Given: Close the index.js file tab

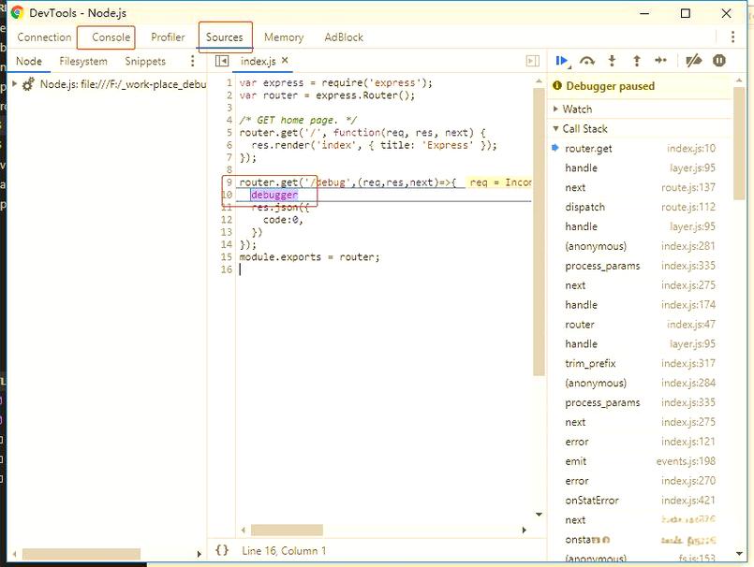Looking at the screenshot, I should (285, 60).
